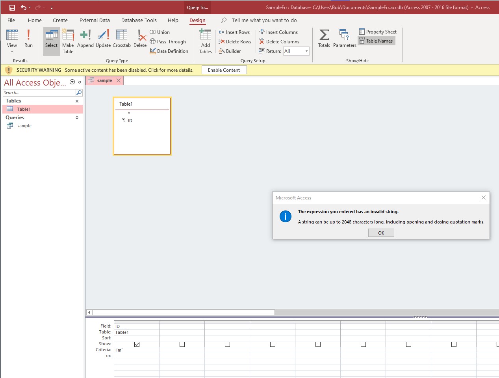Click the Criteria cell containing i'm"
Viewport: 499px width, 378px height.
[x=137, y=350]
